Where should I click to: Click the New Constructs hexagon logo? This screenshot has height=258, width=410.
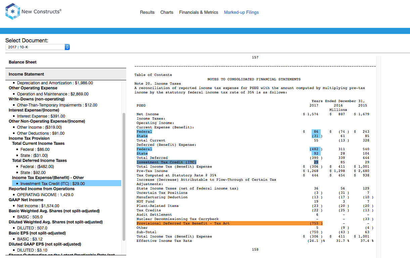click(13, 12)
